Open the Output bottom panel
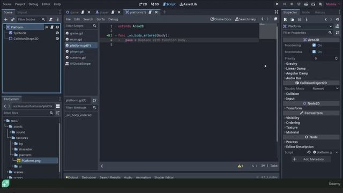Screen dimensions: 343x193 tap(72, 177)
